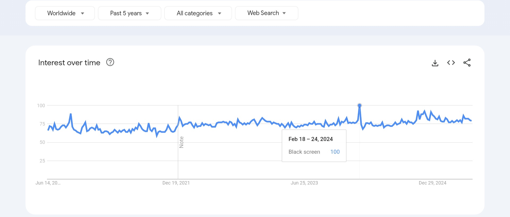The image size is (510, 217).
Task: Click the Interest over time heading
Action: (x=69, y=63)
